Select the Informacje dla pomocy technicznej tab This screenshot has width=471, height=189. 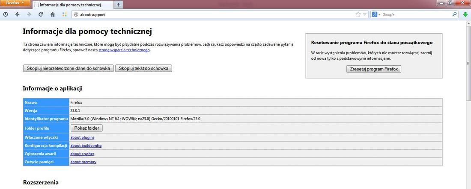click(73, 5)
